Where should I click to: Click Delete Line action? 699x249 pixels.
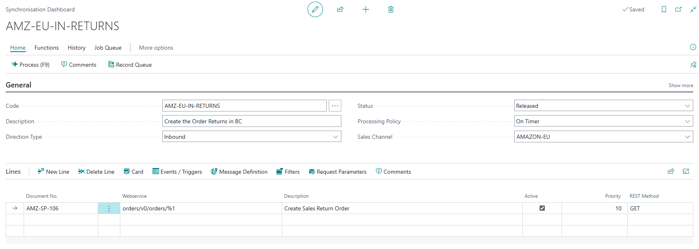click(96, 172)
